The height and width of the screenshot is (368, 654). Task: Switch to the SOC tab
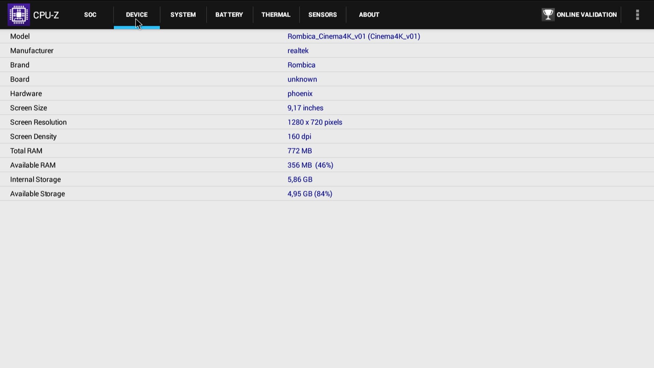90,15
